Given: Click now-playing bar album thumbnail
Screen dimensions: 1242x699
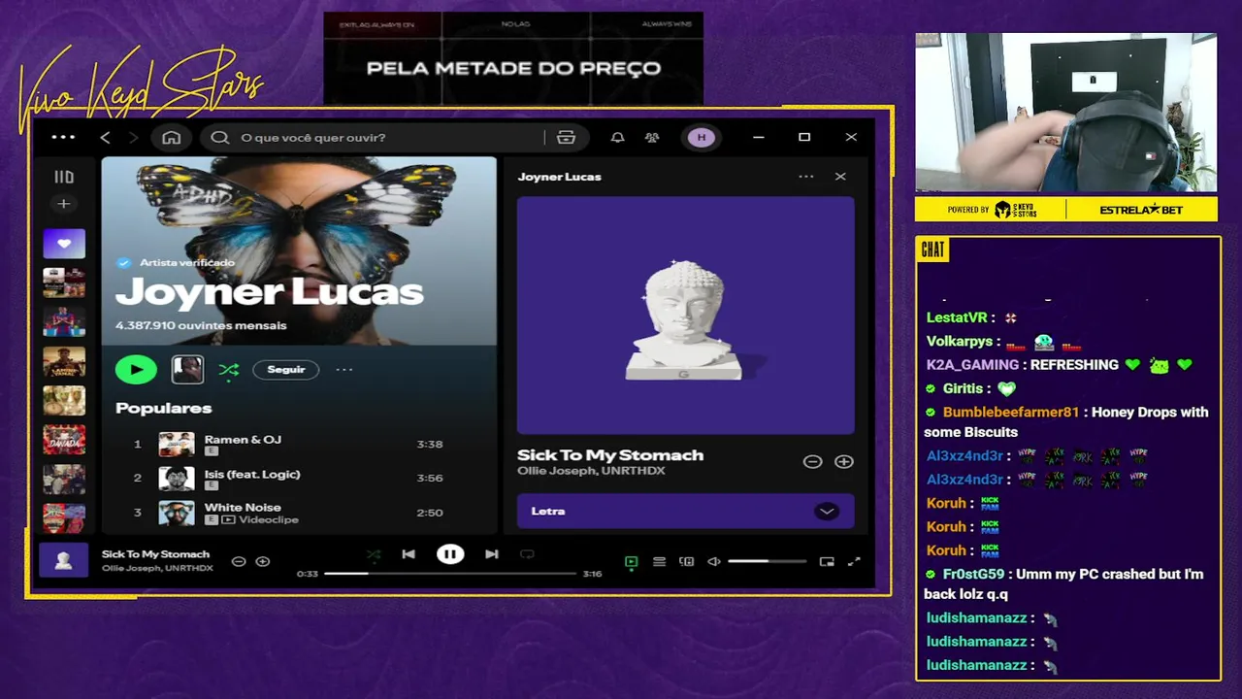Looking at the screenshot, I should (x=64, y=561).
